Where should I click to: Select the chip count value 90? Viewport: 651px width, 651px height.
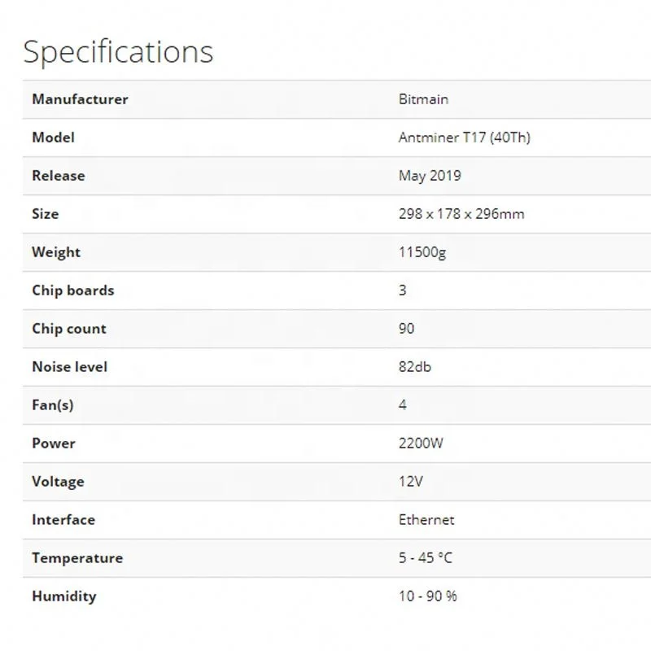tap(406, 329)
